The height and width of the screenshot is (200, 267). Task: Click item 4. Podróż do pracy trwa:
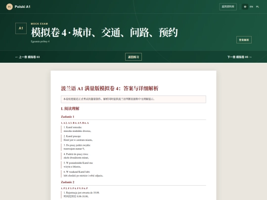76,154
